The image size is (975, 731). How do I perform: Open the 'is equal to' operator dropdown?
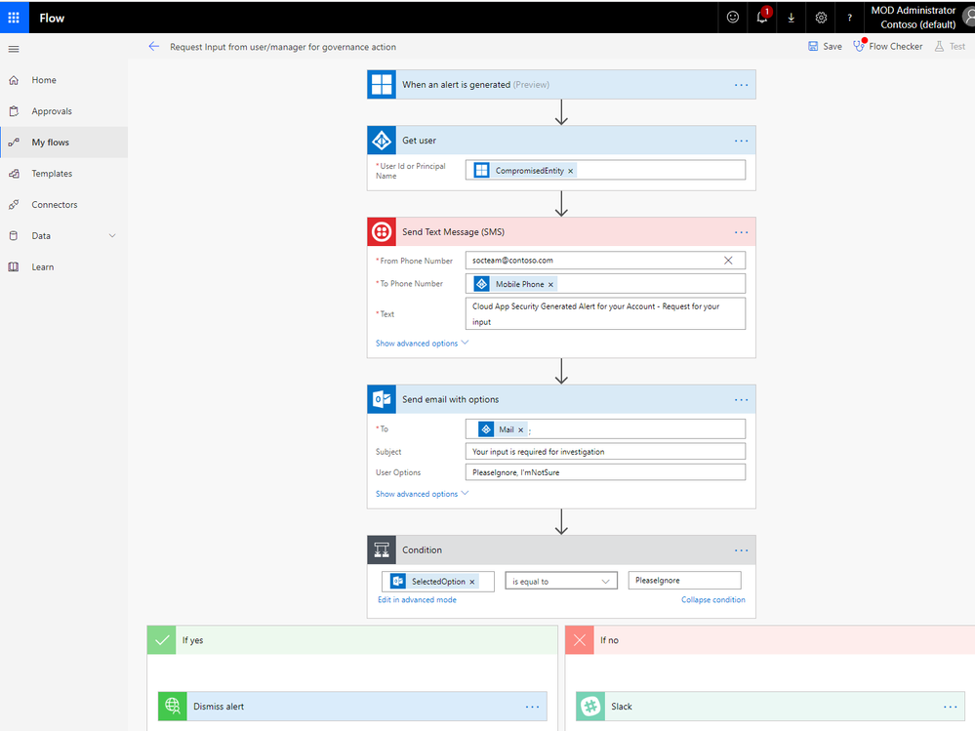[x=561, y=582]
